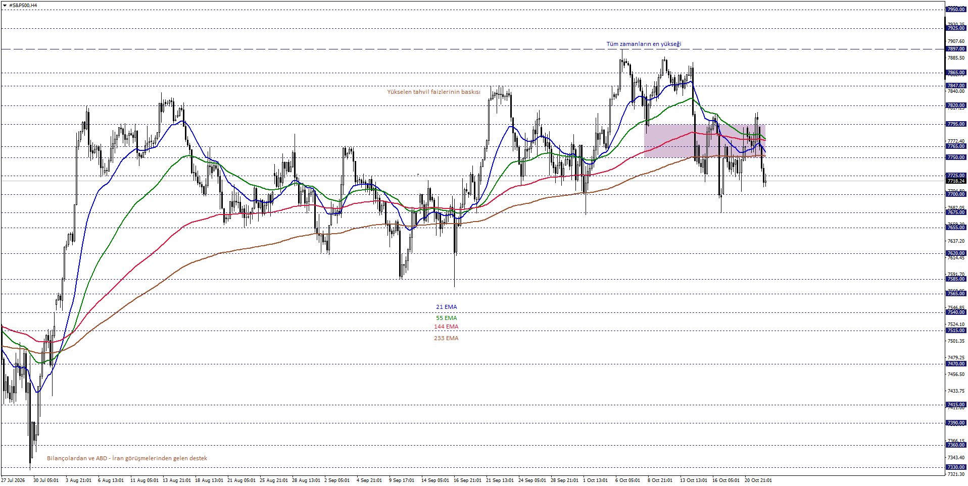Click the current price 7718.24 tag
968x486 pixels.
click(x=956, y=181)
